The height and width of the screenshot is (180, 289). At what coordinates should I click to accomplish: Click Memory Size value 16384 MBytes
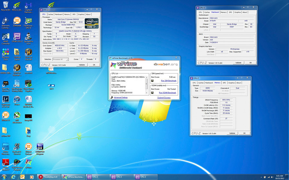pos(207,91)
